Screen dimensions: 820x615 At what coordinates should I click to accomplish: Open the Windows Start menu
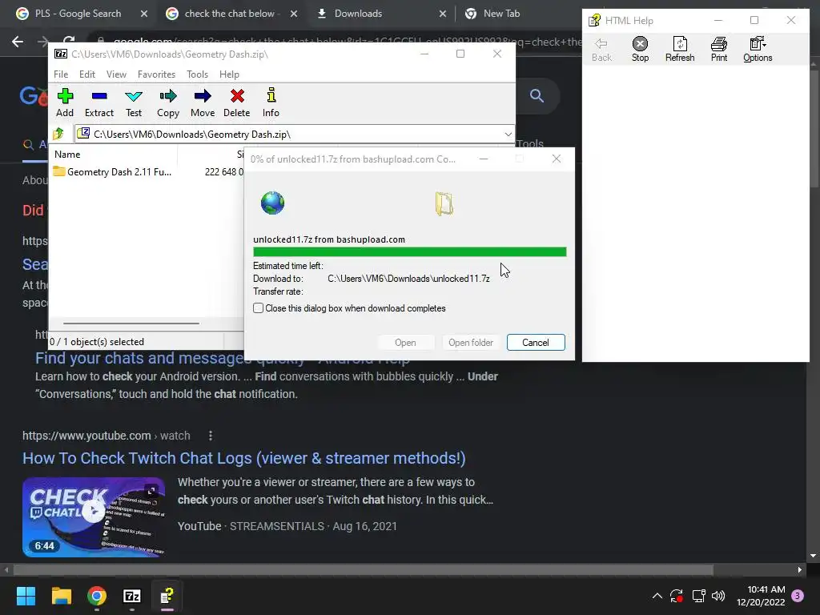coord(26,596)
